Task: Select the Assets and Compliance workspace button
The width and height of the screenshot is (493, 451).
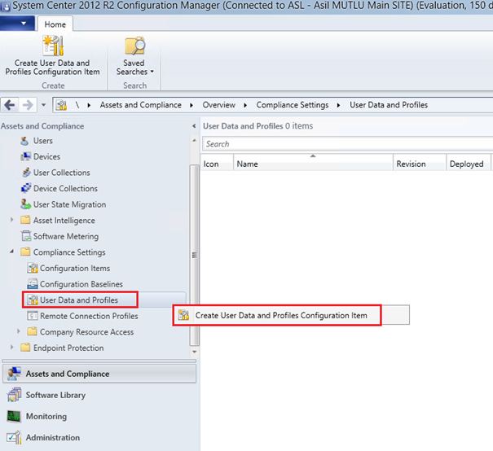Action: 99,374
